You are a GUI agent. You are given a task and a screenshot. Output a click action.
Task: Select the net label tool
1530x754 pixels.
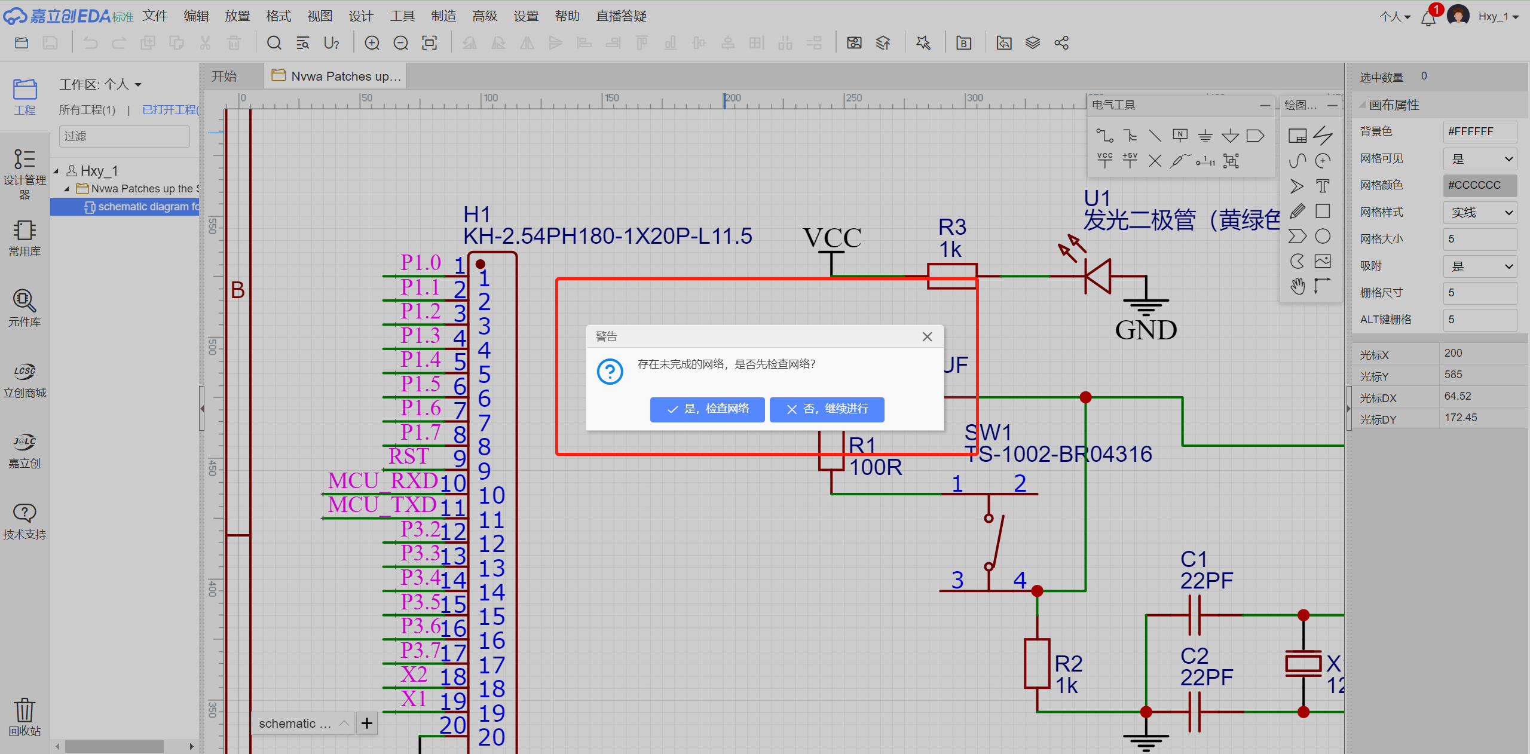coord(1180,136)
